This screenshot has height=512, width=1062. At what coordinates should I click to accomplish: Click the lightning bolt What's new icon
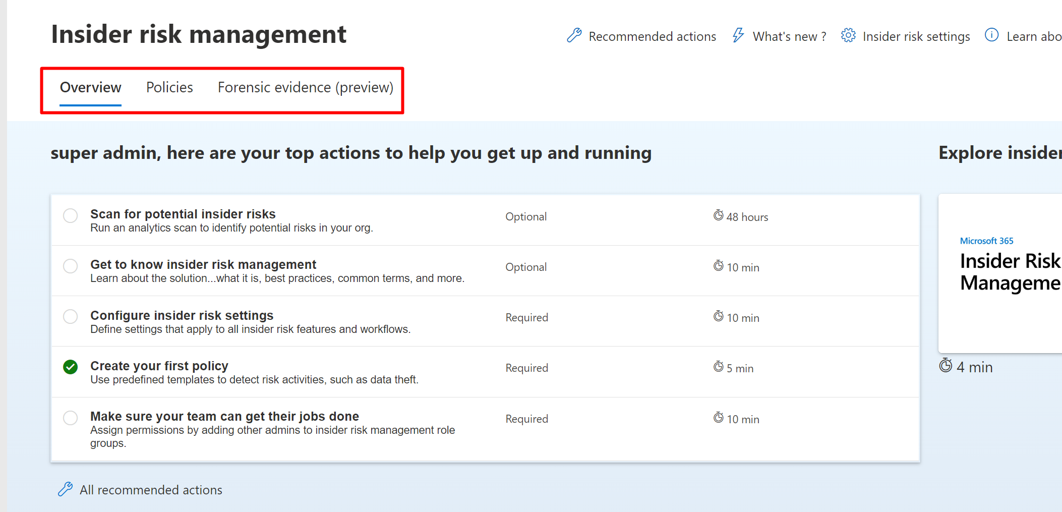[738, 36]
